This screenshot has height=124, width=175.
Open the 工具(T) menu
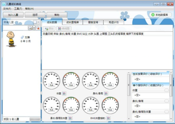(x=18, y=9)
